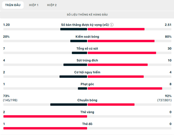The height and width of the screenshot is (135, 174).
Task: Switch to the HIỆP 1 tab
Action: [34, 5]
